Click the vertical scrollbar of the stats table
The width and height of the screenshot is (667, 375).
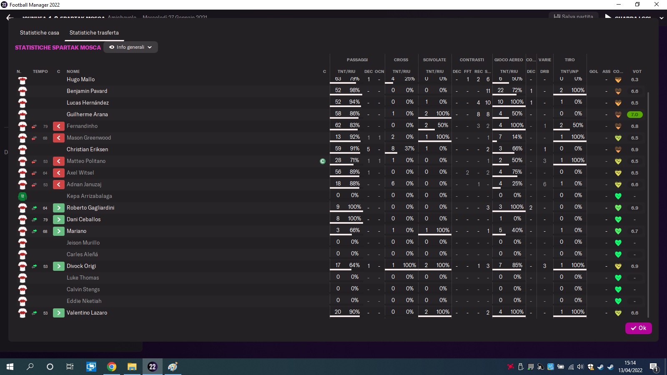pos(648,204)
